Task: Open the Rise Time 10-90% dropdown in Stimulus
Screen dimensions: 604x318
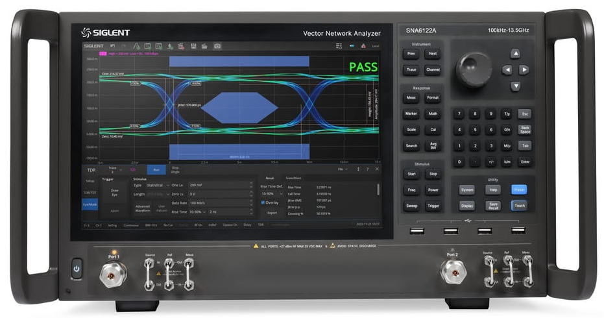Action: pyautogui.click(x=198, y=212)
